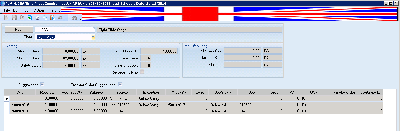400x131 pixels.
Task: Click the Container ID column header
Action: pyautogui.click(x=370, y=92)
